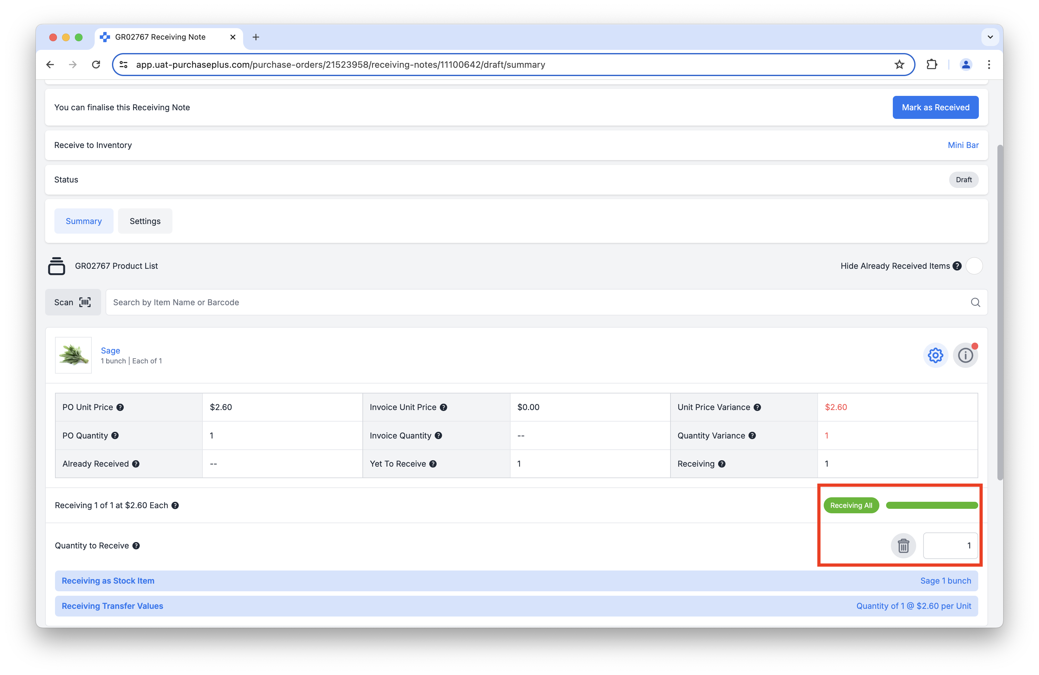Click help icon beside Hide Already Received Items
Screen dimensions: 1039x675
pyautogui.click(x=957, y=266)
